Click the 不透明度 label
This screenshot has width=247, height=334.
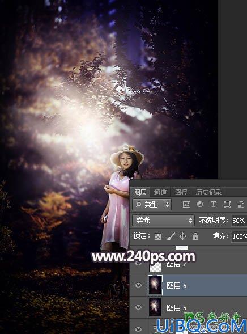214,220
